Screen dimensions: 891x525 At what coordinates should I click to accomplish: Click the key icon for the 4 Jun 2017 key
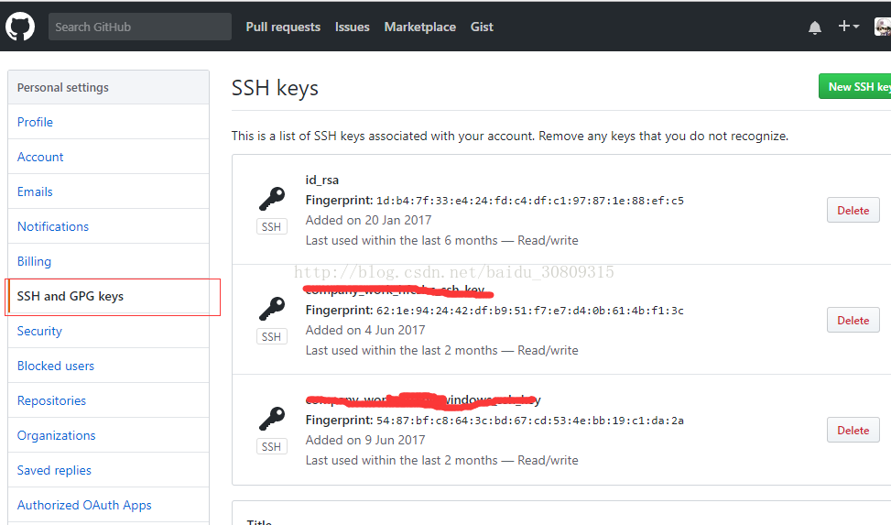point(271,309)
